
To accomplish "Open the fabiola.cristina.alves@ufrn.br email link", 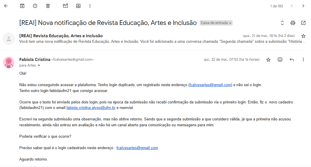I will pos(91,108).
